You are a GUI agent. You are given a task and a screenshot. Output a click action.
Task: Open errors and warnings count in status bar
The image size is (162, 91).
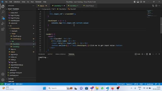19,84
